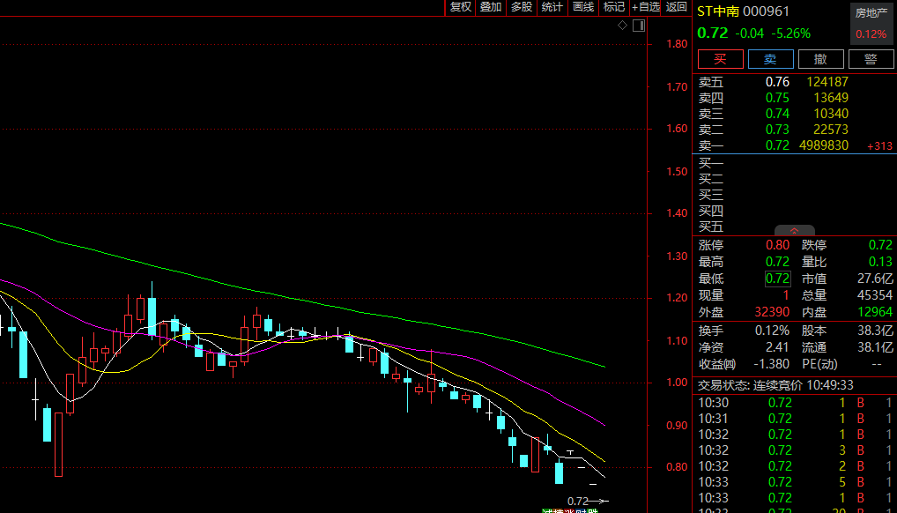
Task: Click the 撤 cancel order button
Action: [820, 59]
